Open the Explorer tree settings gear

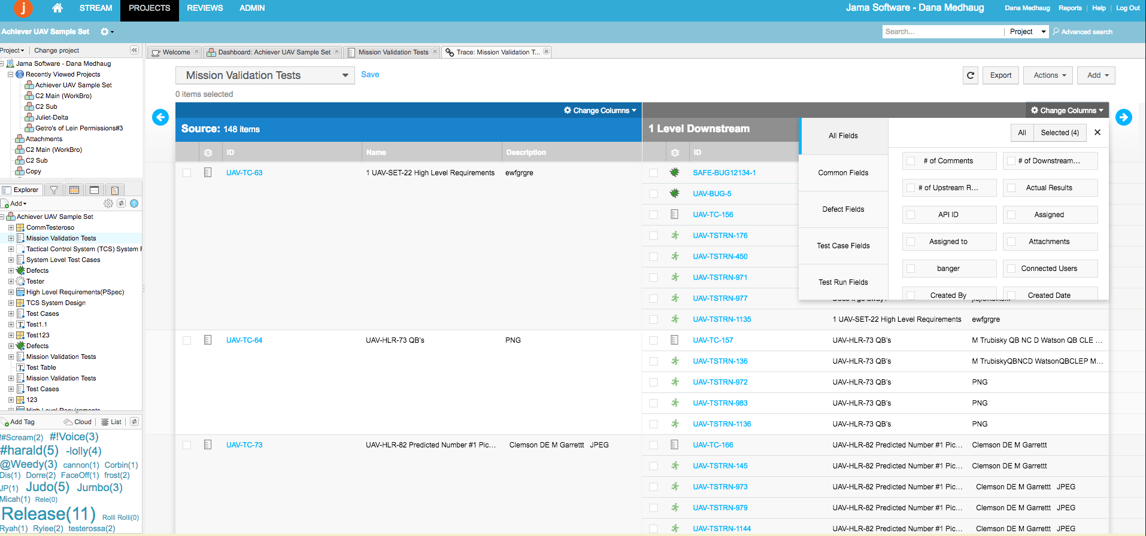coord(108,203)
